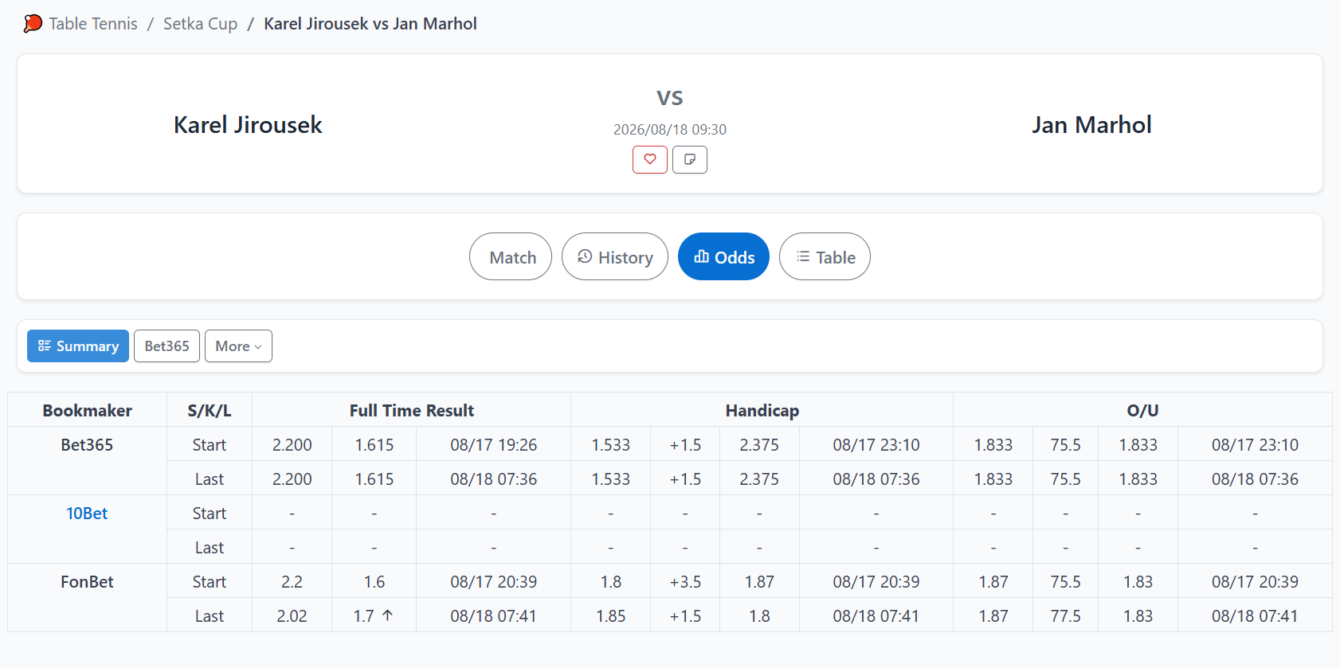Screen dimensions: 1340x668
Task: Open the 10Bet bookmaker link
Action: 87,514
